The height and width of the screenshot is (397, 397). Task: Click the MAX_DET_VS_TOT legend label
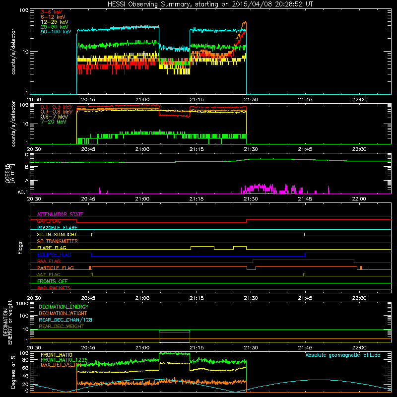[62, 365]
